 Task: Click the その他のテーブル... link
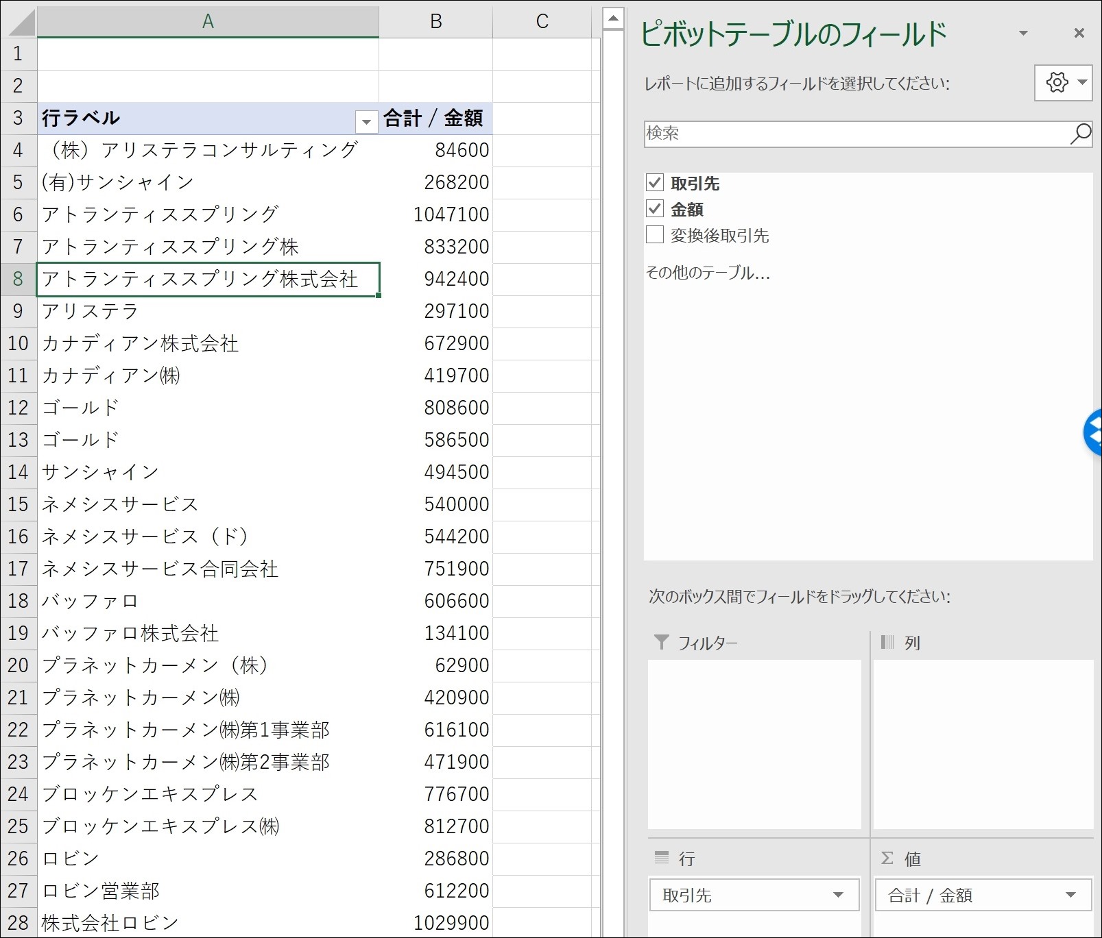coord(708,273)
